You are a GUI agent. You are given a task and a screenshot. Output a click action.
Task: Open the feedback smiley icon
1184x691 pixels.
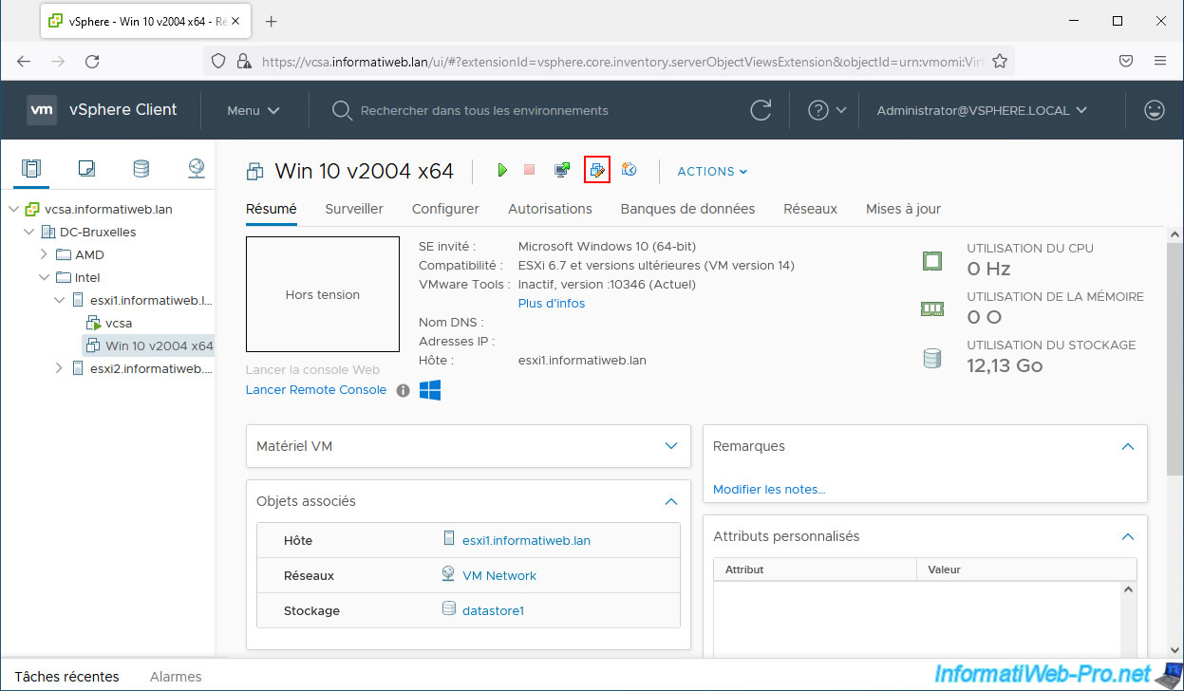pyautogui.click(x=1154, y=110)
